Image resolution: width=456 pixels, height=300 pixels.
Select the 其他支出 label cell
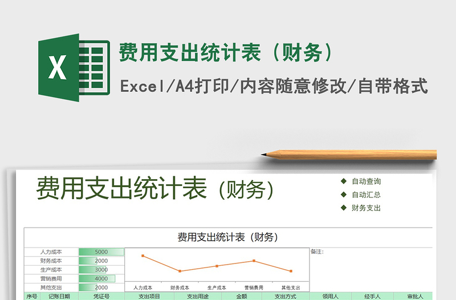coord(51,287)
